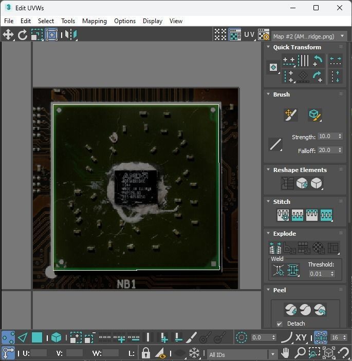Uncheck the Detach checkbox
This screenshot has height=361, width=352.
[x=280, y=324]
